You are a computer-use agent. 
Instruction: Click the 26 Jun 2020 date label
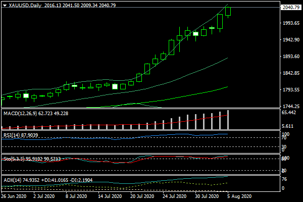point(13,196)
